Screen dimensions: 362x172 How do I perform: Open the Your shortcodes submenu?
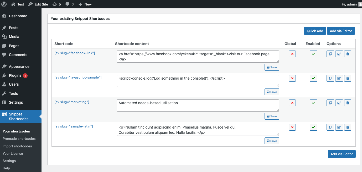click(x=16, y=131)
